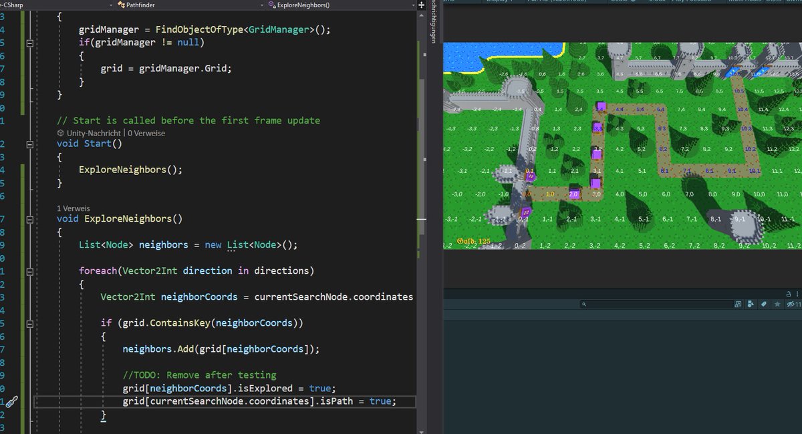This screenshot has height=434, width=802.
Task: Open the CSharp project scope dropdown
Action: 57,5
